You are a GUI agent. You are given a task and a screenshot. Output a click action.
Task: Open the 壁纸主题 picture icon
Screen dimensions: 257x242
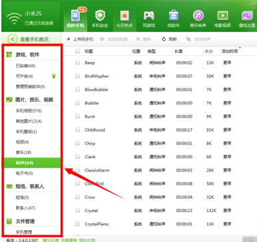click(247, 16)
